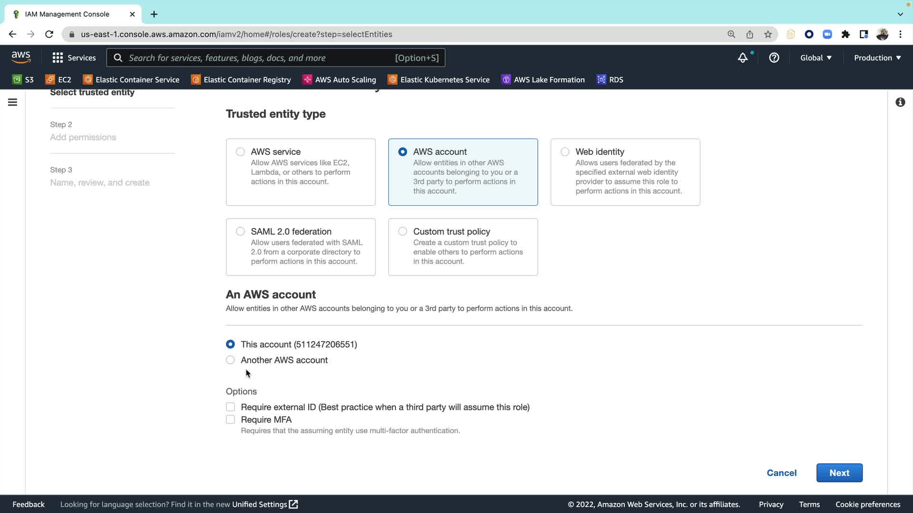Open the side navigation hamburger menu
This screenshot has width=913, height=513.
pos(13,102)
